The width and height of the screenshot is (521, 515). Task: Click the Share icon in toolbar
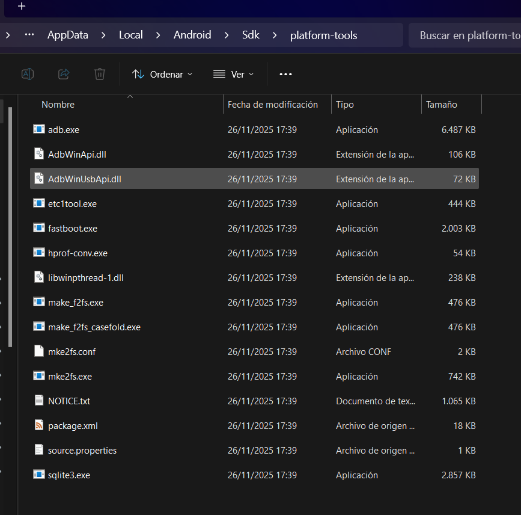pos(64,74)
